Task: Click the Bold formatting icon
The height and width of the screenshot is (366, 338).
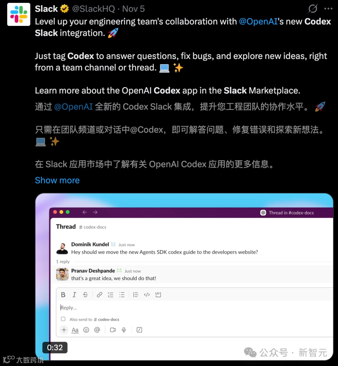Action: tap(63, 294)
